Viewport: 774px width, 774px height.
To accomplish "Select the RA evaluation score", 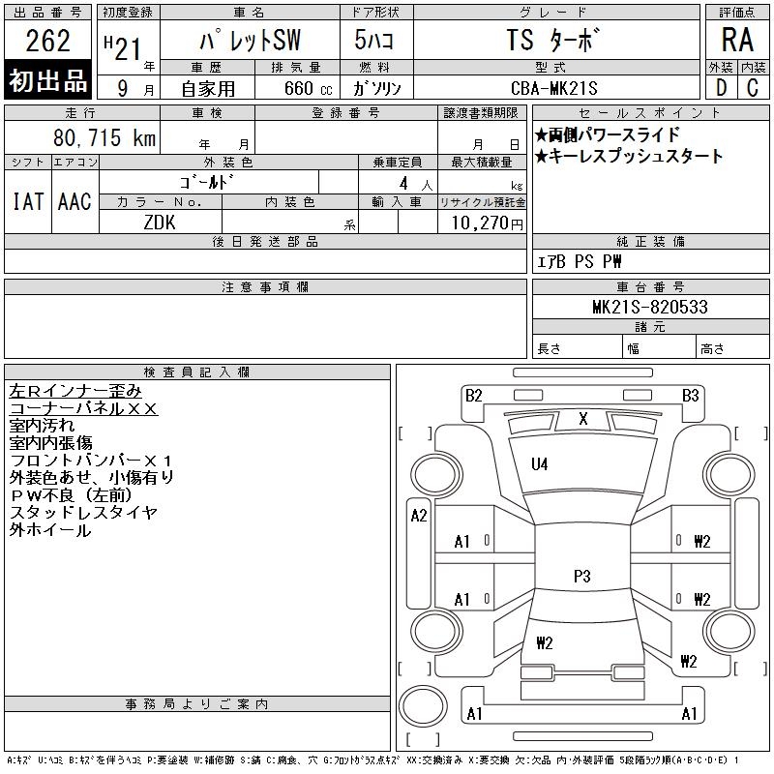I will [x=736, y=41].
